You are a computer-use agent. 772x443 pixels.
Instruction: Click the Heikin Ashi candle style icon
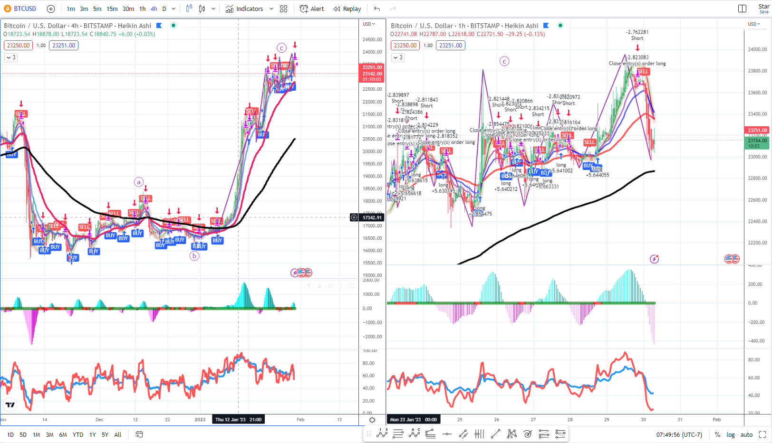(x=202, y=9)
